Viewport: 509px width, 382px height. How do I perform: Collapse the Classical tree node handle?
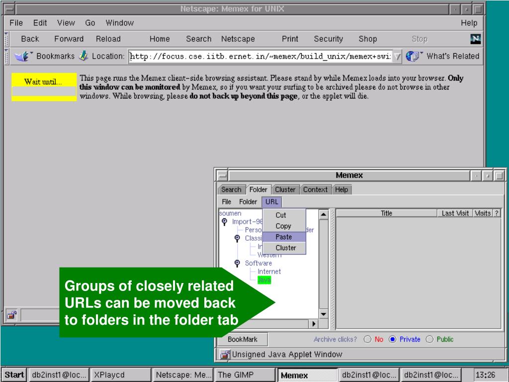(x=237, y=238)
